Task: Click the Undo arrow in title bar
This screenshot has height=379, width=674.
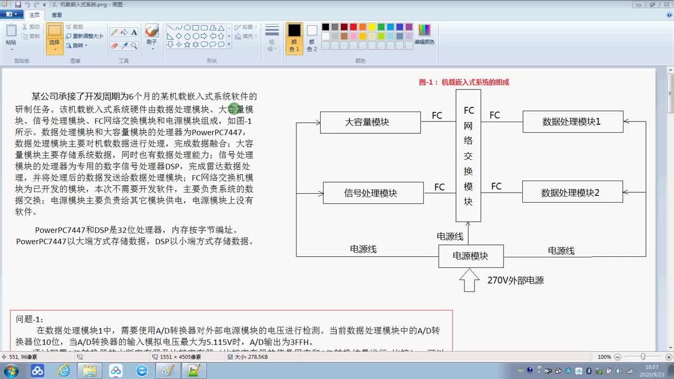Action: pyautogui.click(x=27, y=4)
